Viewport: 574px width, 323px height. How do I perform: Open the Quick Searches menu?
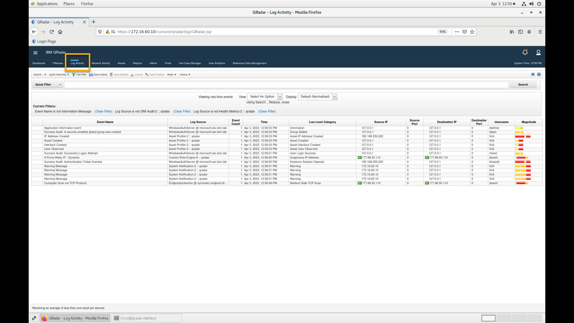point(59,74)
